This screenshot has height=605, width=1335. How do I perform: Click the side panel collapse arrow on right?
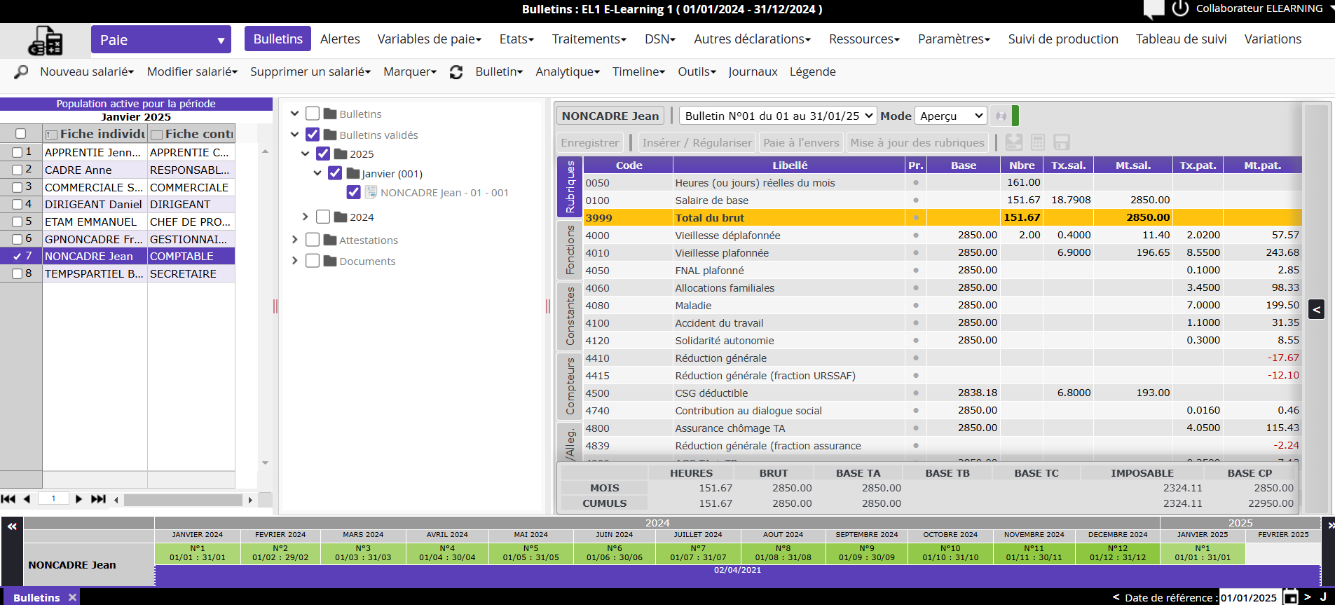(x=1316, y=309)
